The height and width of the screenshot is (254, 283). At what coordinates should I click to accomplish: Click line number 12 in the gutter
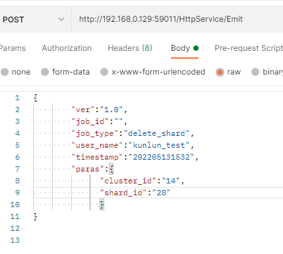coord(15,228)
